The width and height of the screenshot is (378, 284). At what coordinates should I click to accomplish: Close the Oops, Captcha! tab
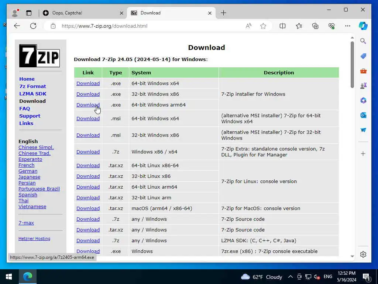click(121, 13)
